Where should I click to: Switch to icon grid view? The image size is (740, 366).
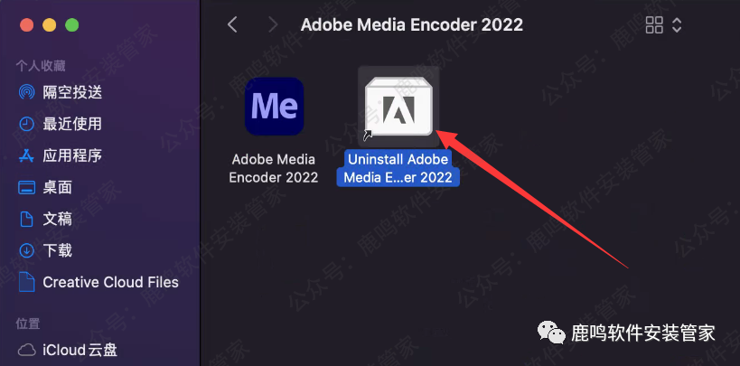654,25
